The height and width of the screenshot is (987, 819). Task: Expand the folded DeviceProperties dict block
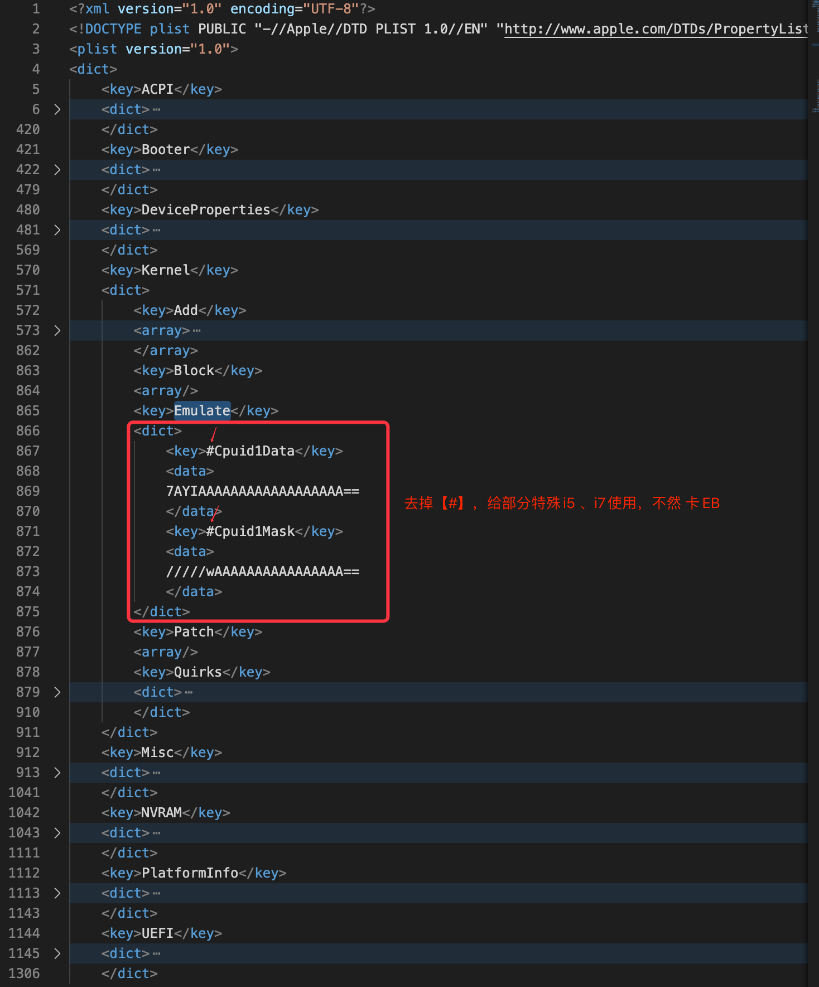(57, 230)
